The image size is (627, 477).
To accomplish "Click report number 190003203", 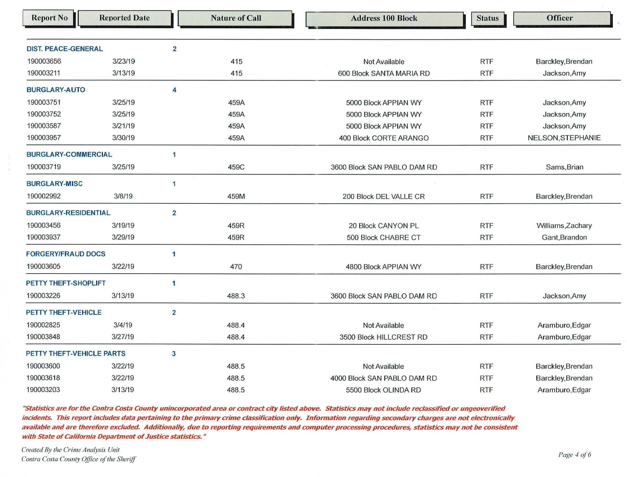I will click(43, 390).
